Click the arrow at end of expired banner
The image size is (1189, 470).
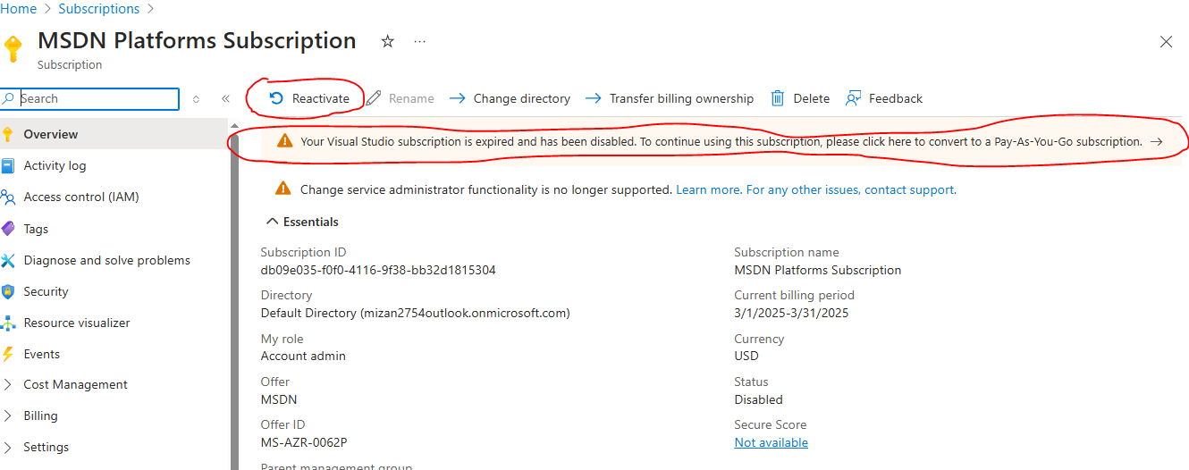coord(1156,141)
